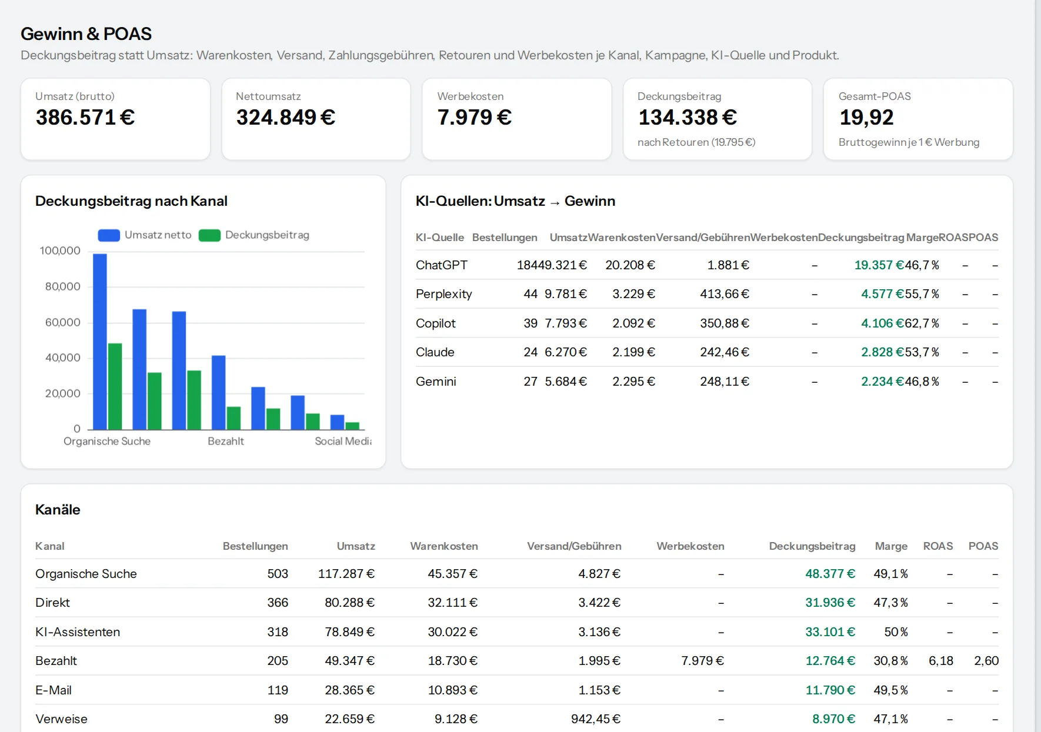Select the Copilot row name
The image size is (1041, 732).
point(436,323)
